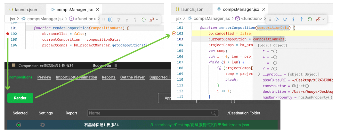
Task: Click the Report column header
Action: coord(71,113)
